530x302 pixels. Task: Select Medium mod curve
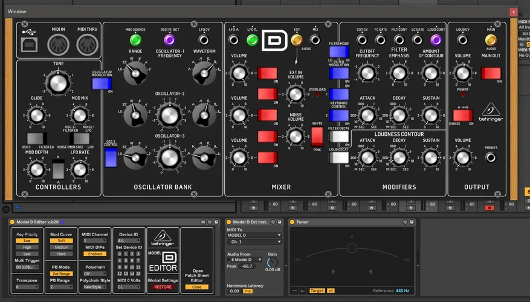[61, 247]
